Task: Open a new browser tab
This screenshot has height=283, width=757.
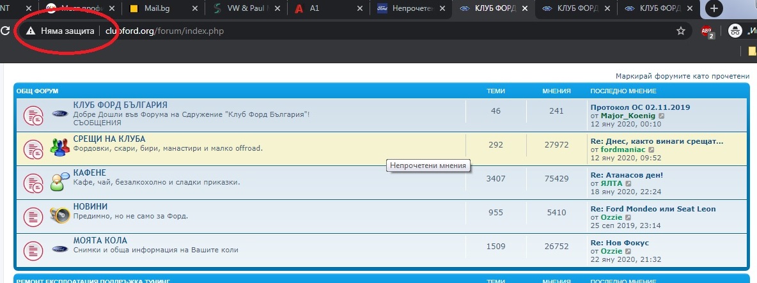Action: [x=714, y=9]
